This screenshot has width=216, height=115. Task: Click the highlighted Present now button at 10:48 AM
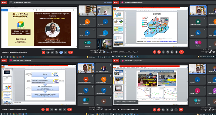click(61, 52)
